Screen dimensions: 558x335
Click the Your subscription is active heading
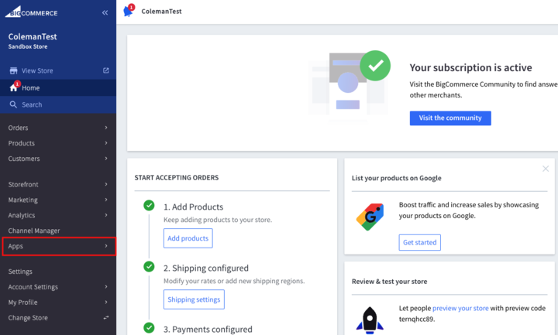click(470, 67)
